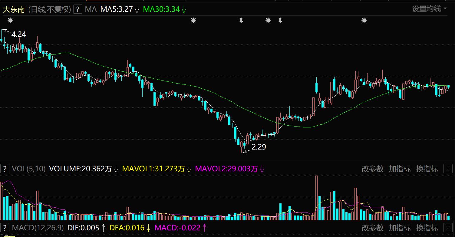Click 改参数 in the MACD panel
Viewport: 455px width, 237px height.
click(x=373, y=228)
